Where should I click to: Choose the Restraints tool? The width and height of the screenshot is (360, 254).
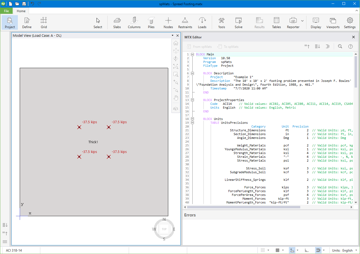coord(185,22)
